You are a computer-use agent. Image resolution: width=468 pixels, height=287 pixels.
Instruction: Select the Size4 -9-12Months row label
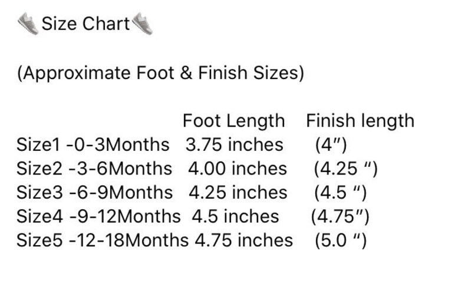[x=98, y=216]
